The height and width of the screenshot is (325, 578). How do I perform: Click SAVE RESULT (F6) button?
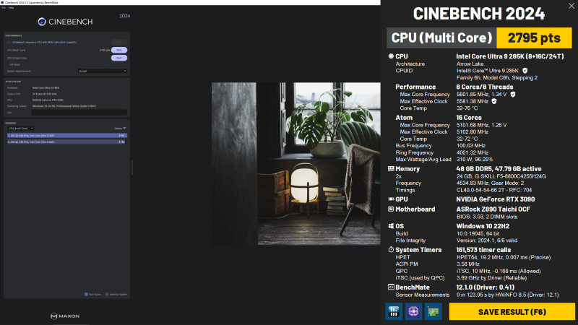pyautogui.click(x=512, y=312)
